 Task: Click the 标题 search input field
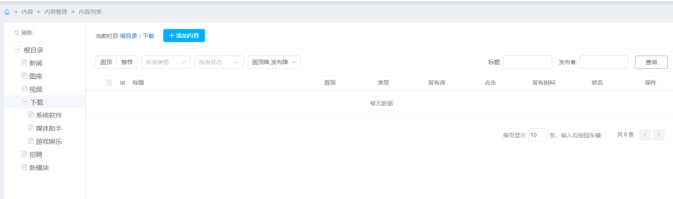tap(528, 62)
